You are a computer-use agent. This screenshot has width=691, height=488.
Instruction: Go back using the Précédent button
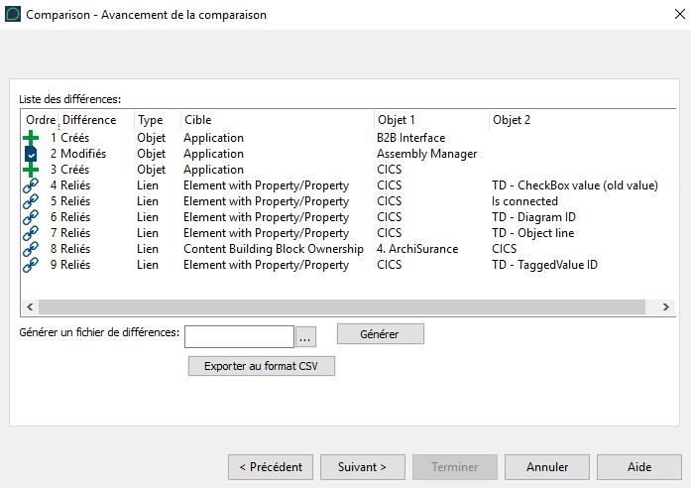click(271, 466)
